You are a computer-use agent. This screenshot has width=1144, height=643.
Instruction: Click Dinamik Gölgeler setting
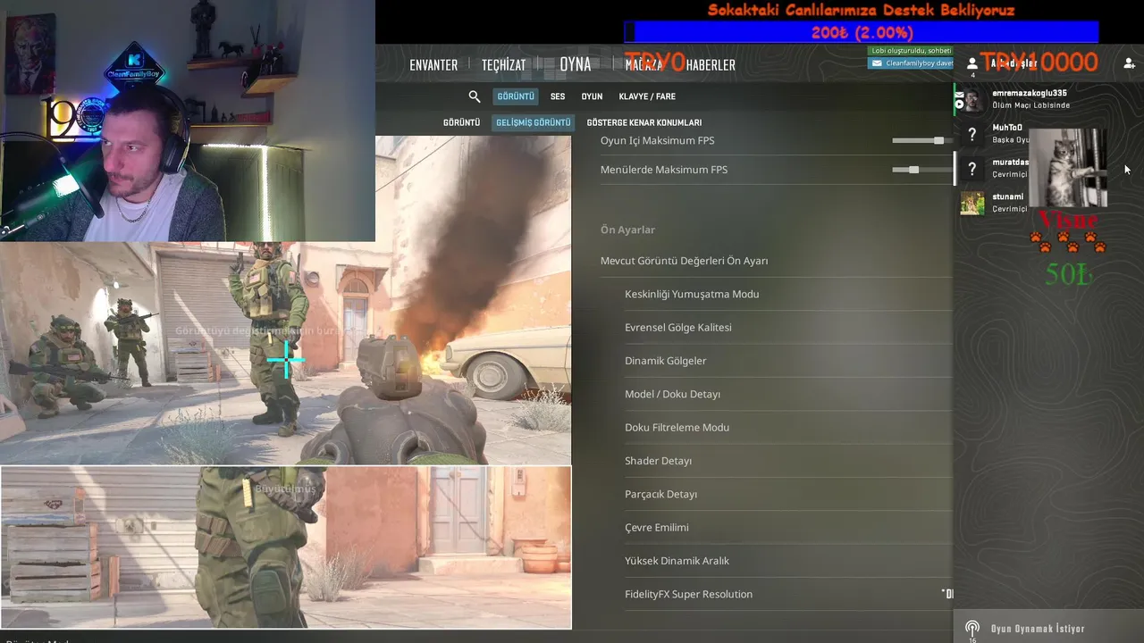click(788, 361)
